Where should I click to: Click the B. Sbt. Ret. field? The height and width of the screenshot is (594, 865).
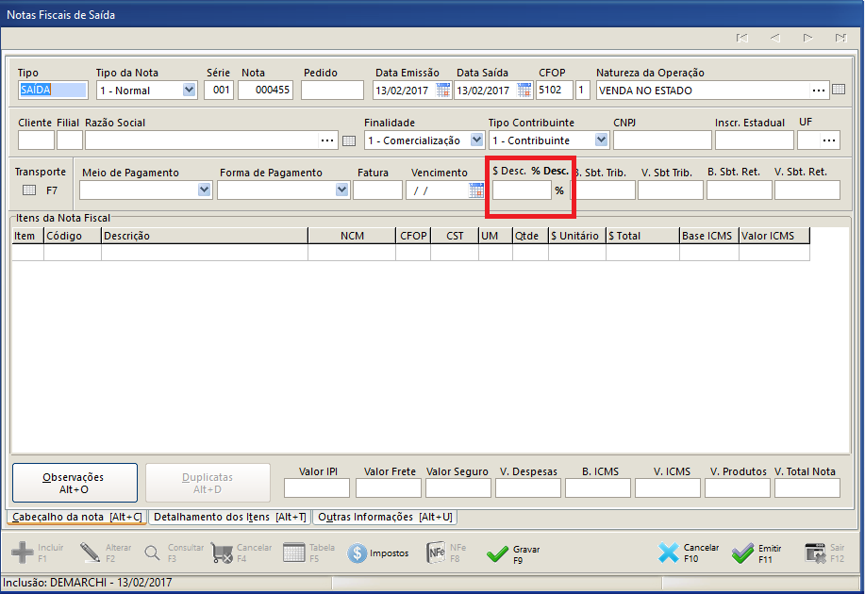(x=740, y=190)
